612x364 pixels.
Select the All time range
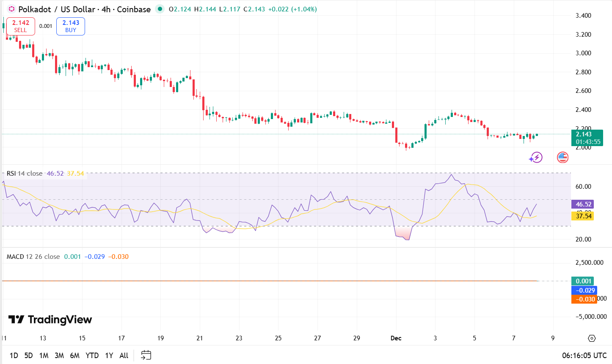pos(124,355)
